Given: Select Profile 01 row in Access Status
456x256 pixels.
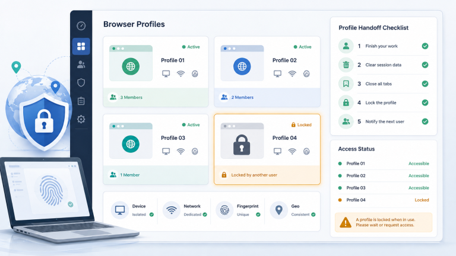Looking at the screenshot, I should (384, 164).
